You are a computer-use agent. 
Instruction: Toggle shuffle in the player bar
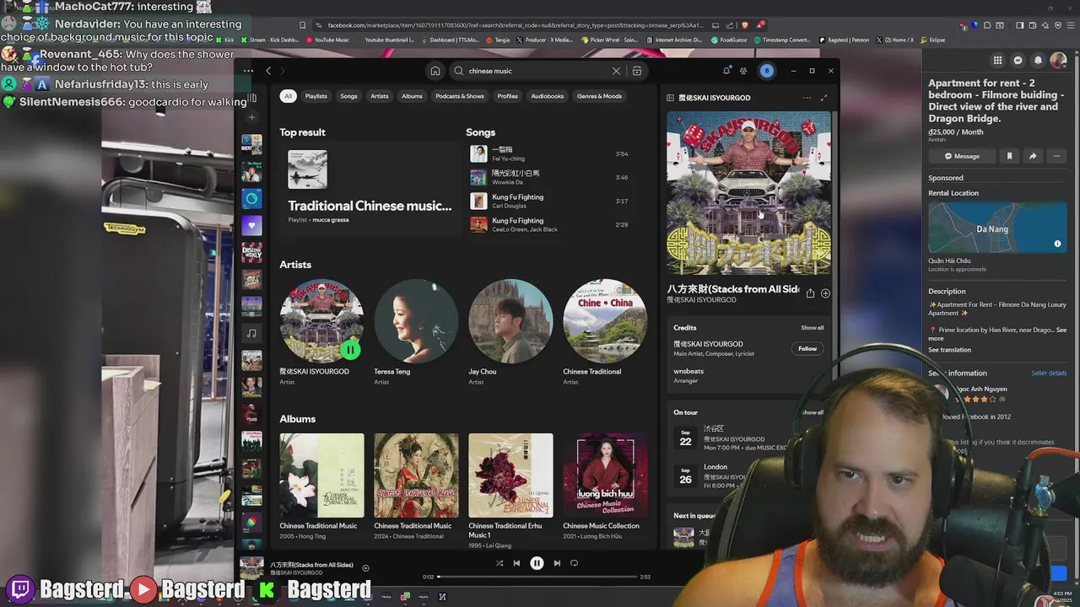pyautogui.click(x=499, y=563)
